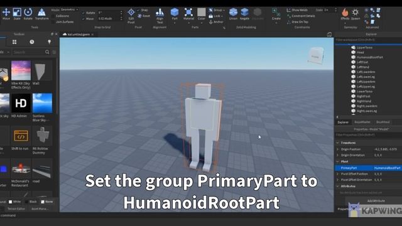
Task: Click the Draw On Top option
Action: point(297,22)
